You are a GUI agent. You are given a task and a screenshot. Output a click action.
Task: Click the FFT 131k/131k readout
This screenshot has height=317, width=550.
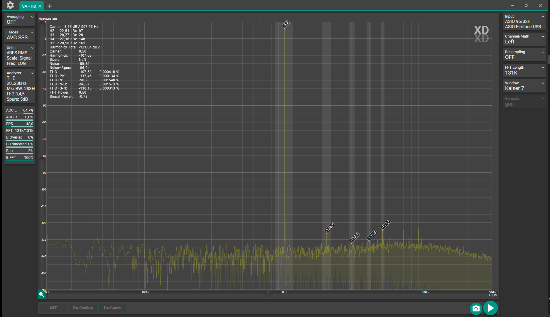tap(20, 131)
